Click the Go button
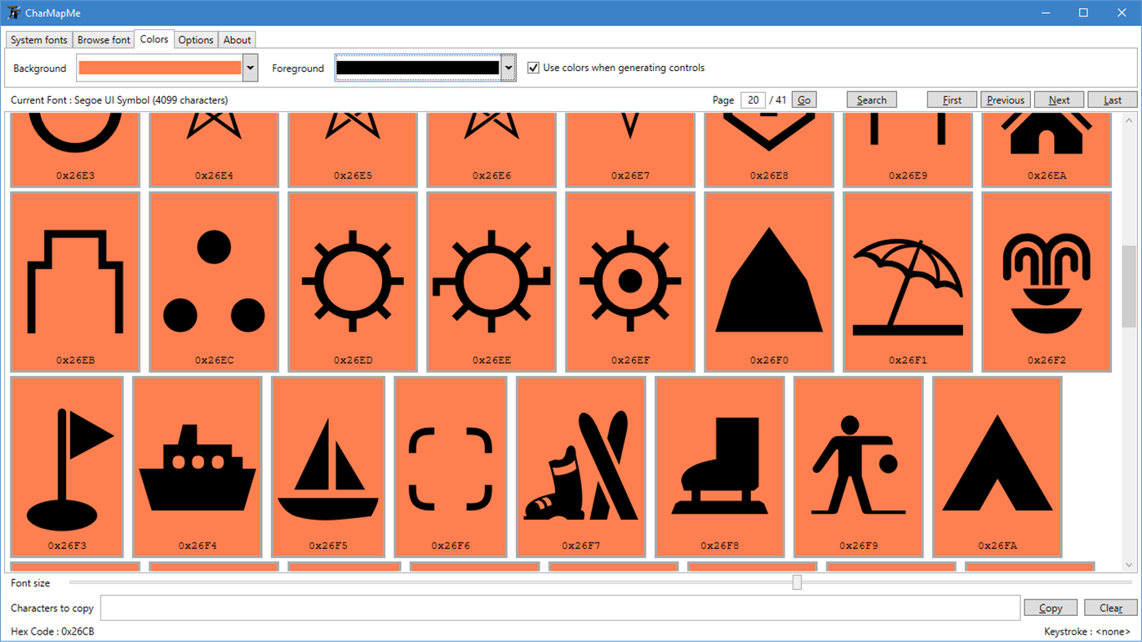The width and height of the screenshot is (1142, 642). pos(804,100)
